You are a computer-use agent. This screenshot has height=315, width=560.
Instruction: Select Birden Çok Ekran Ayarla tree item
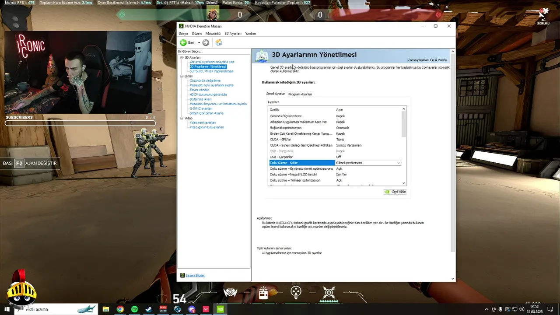(206, 113)
